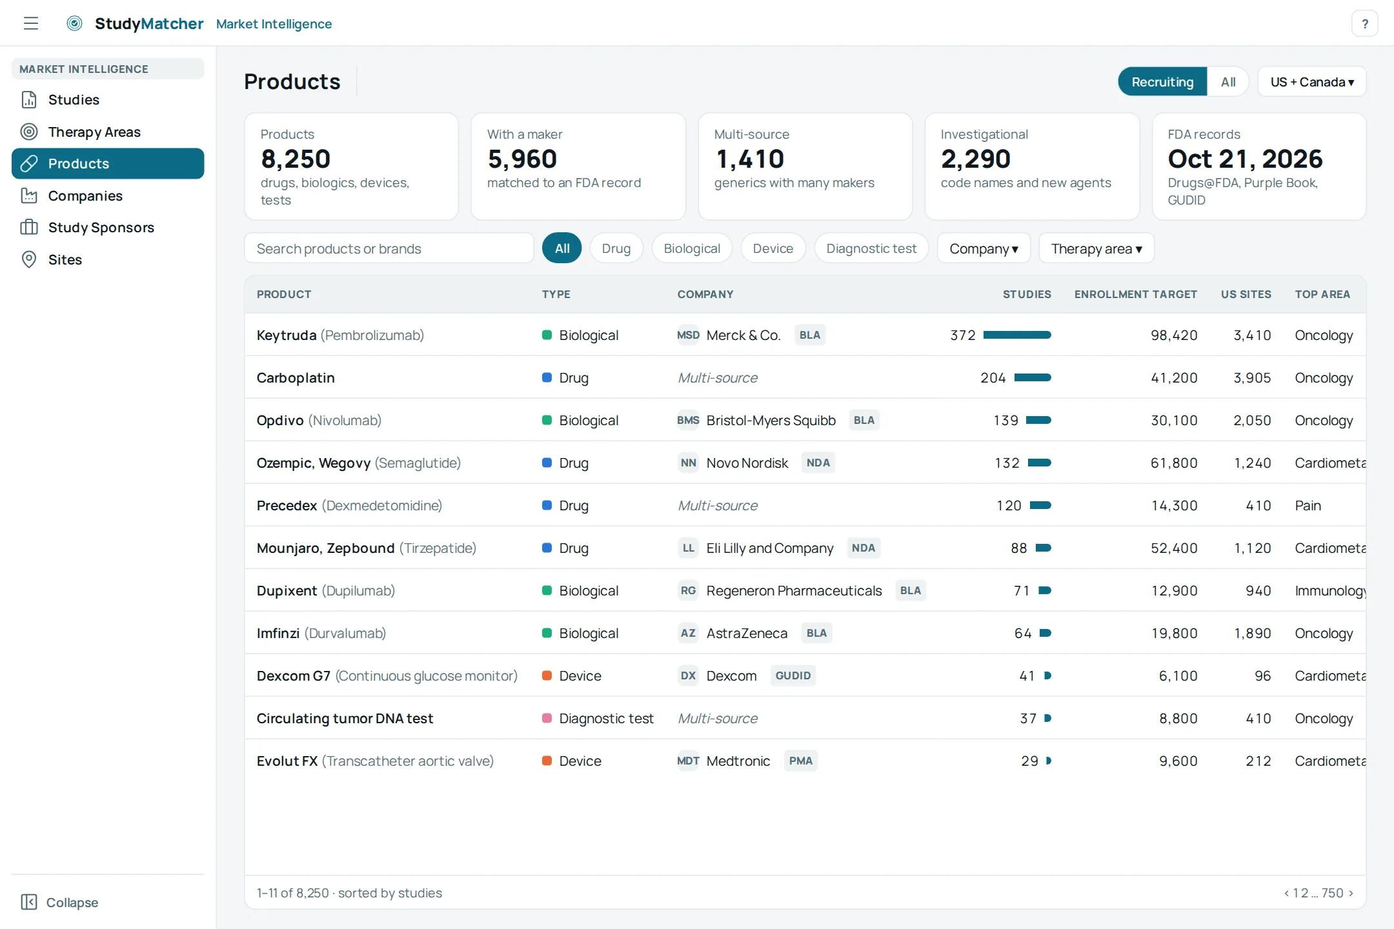Click the DX badge beside Dexcom
1394x929 pixels.
click(688, 675)
